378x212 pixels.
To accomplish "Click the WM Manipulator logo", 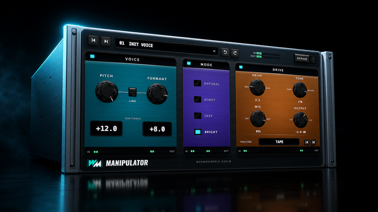I will (118, 163).
